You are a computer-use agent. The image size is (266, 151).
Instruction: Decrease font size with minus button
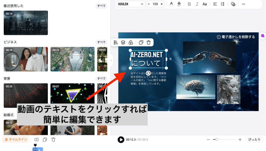(x=149, y=4)
